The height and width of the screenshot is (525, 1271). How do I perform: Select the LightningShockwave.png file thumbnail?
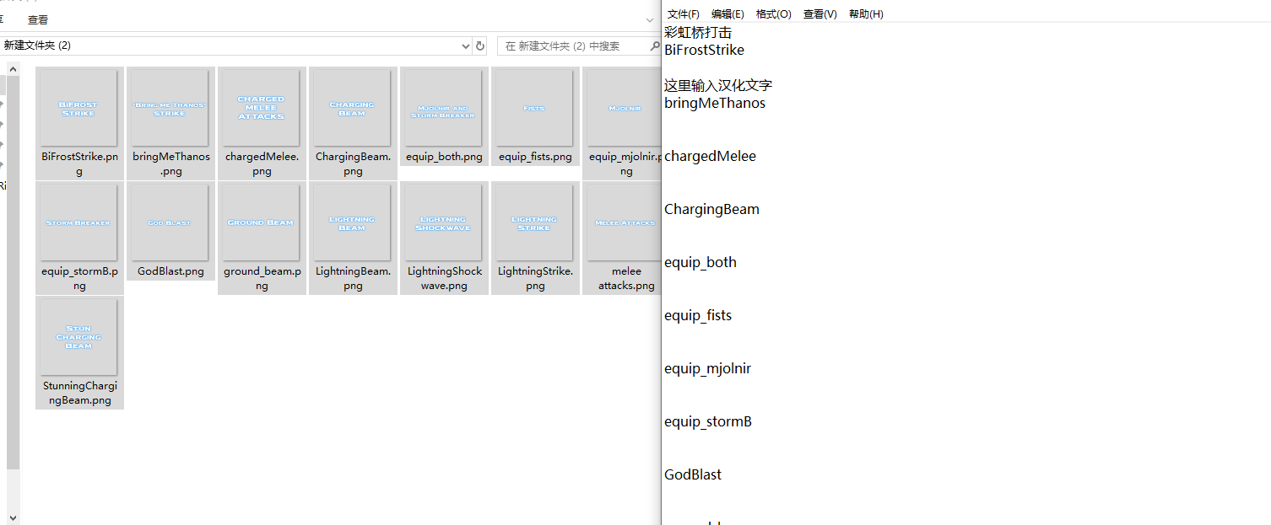(443, 222)
